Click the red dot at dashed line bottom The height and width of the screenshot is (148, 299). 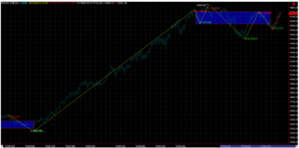click(272, 29)
